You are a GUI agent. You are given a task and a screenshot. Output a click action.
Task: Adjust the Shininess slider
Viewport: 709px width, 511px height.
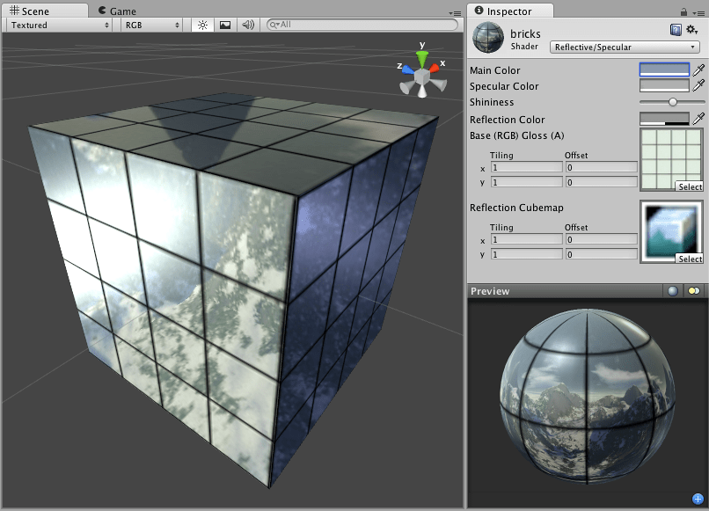click(673, 102)
